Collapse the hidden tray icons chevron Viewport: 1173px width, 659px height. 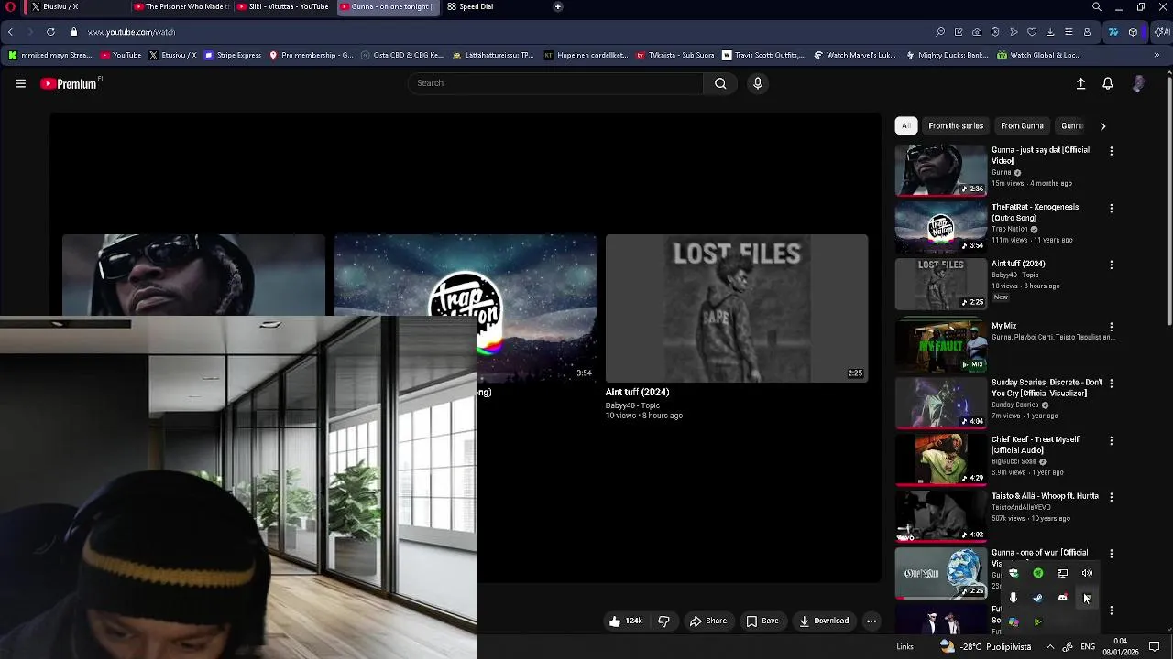pos(1050,646)
